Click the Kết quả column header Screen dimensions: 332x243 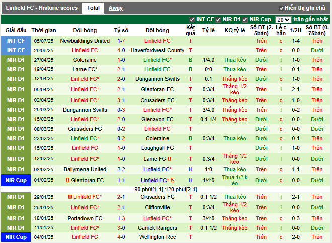click(190, 30)
